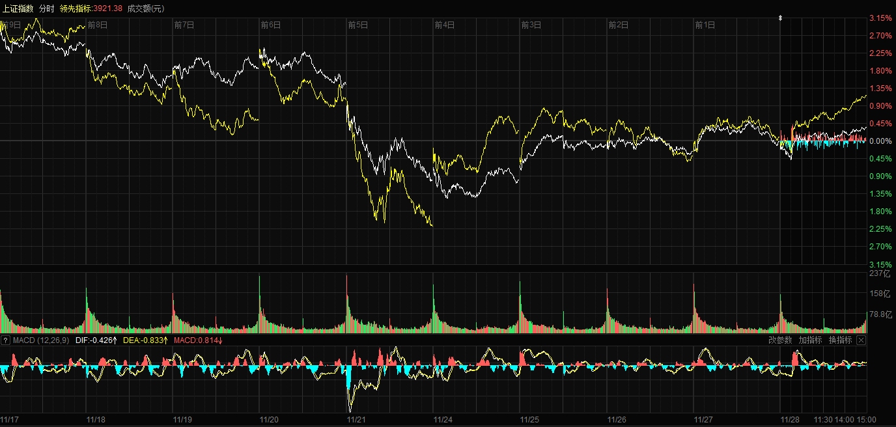The image size is (896, 427).
Task: Click the 成交额(元) turnover label
Action: point(146,8)
